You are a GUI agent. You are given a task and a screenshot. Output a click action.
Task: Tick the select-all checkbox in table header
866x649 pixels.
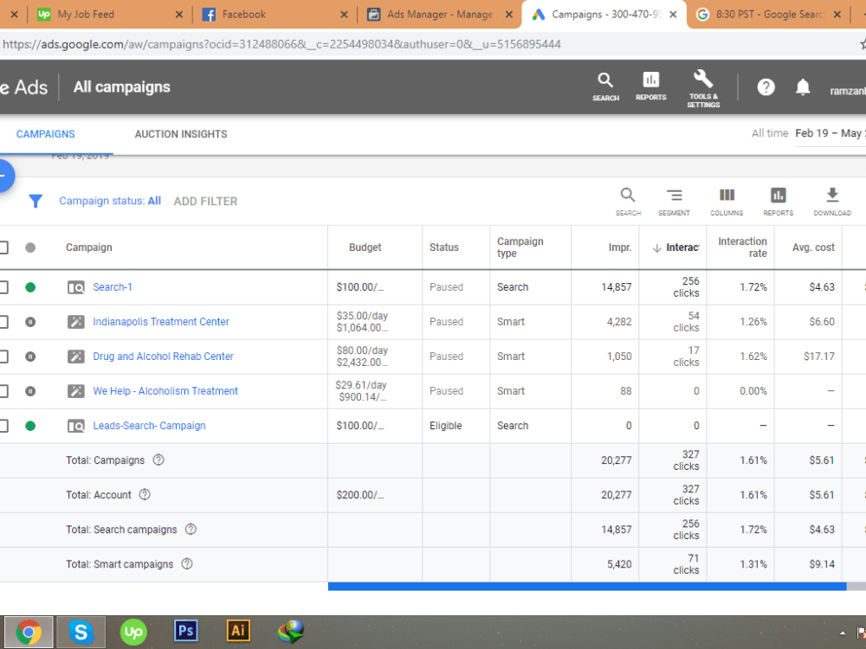[x=3, y=247]
